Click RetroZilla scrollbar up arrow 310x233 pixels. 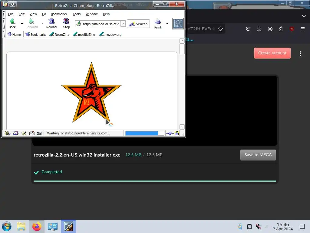point(182,41)
